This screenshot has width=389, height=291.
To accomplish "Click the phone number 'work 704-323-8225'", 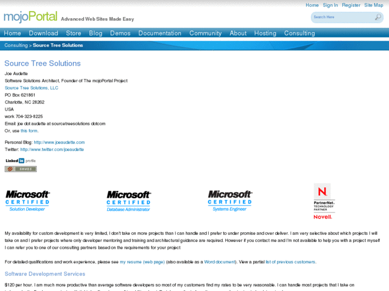I will point(24,116).
